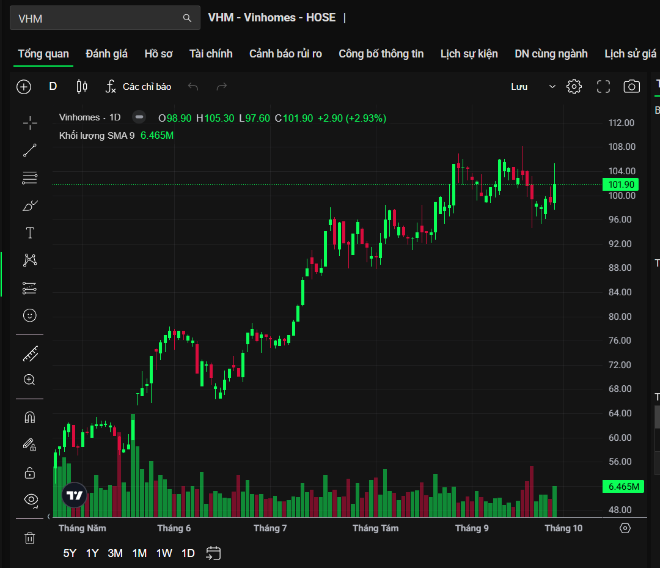Take a chart snapshot with camera icon
The image size is (660, 568).
coord(631,86)
